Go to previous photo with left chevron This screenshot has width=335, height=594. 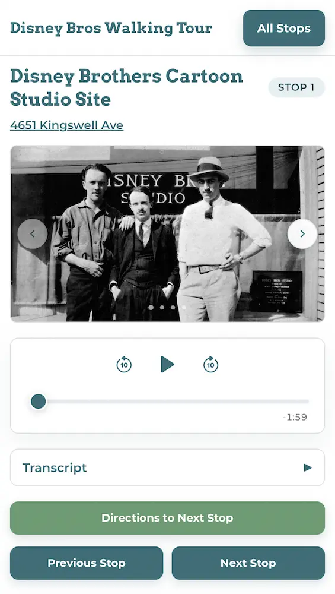click(x=33, y=233)
